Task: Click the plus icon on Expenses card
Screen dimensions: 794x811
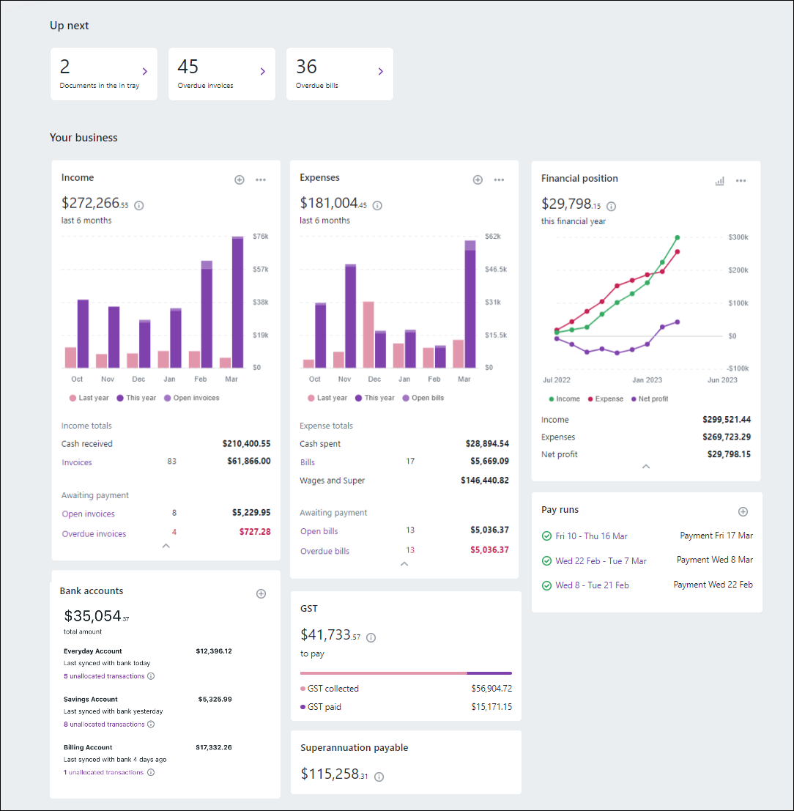Action: [x=478, y=179]
